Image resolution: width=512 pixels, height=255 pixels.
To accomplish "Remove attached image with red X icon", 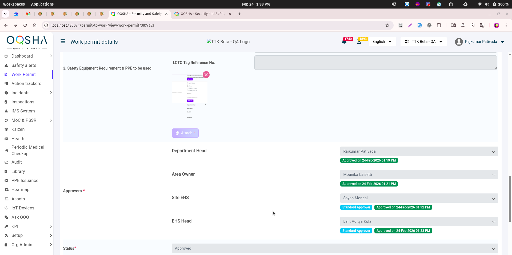I will coord(206,75).
